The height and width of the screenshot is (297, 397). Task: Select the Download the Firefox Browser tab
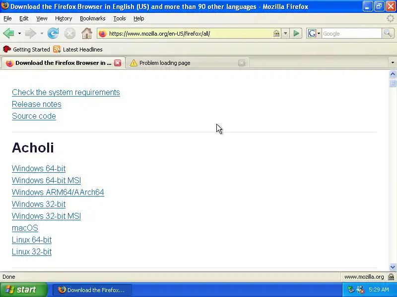pyautogui.click(x=64, y=63)
